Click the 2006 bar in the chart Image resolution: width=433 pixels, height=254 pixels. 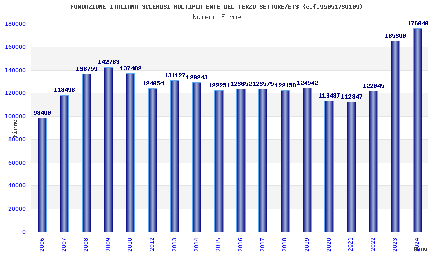[x=42, y=175]
